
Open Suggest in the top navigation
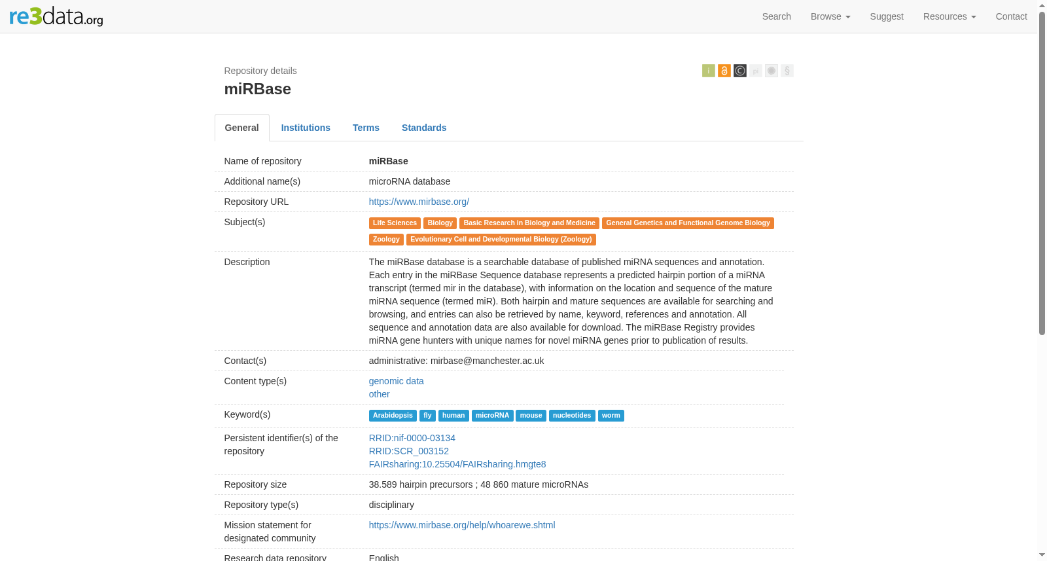pyautogui.click(x=887, y=16)
